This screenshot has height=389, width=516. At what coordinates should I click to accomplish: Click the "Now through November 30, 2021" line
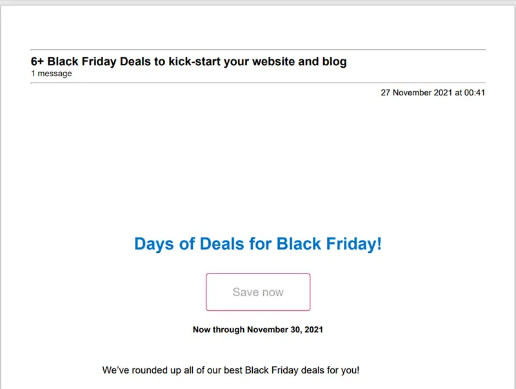point(258,330)
